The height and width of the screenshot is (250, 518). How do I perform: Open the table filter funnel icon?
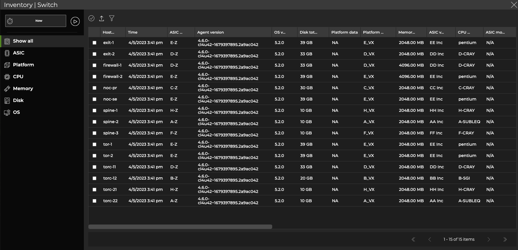coord(112,19)
